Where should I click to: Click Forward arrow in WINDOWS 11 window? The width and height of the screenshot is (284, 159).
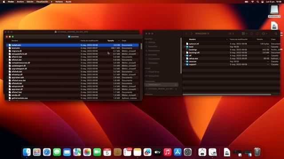[191, 34]
